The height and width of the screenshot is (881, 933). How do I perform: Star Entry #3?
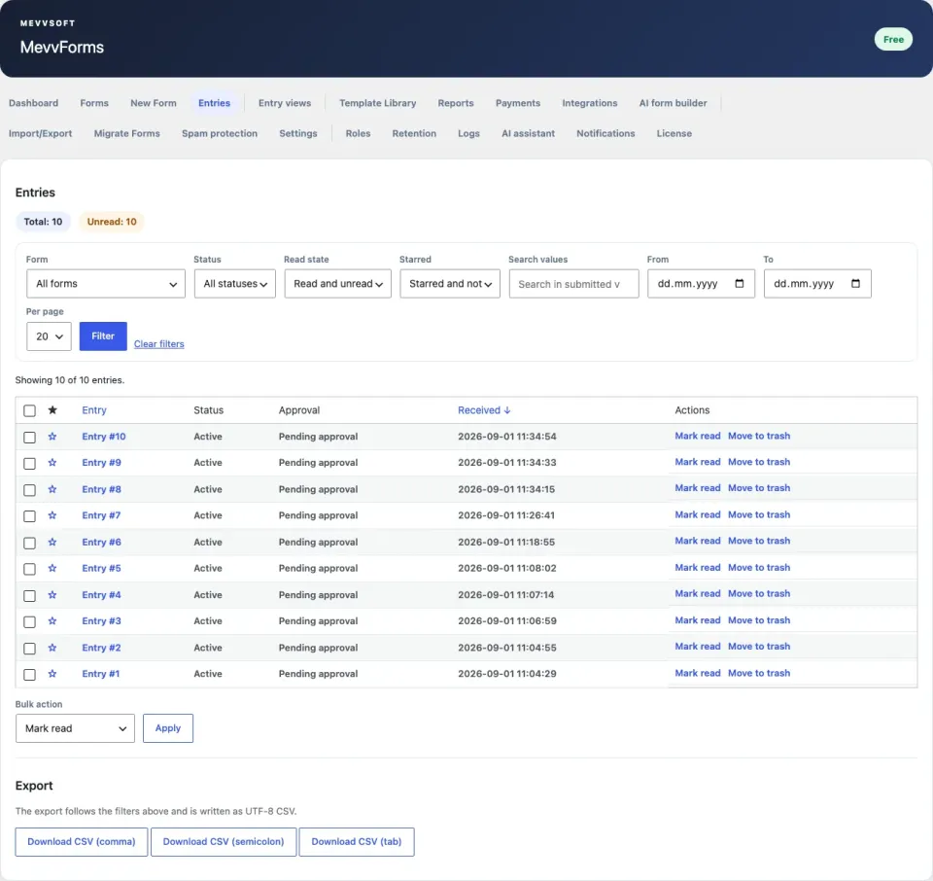tap(52, 620)
